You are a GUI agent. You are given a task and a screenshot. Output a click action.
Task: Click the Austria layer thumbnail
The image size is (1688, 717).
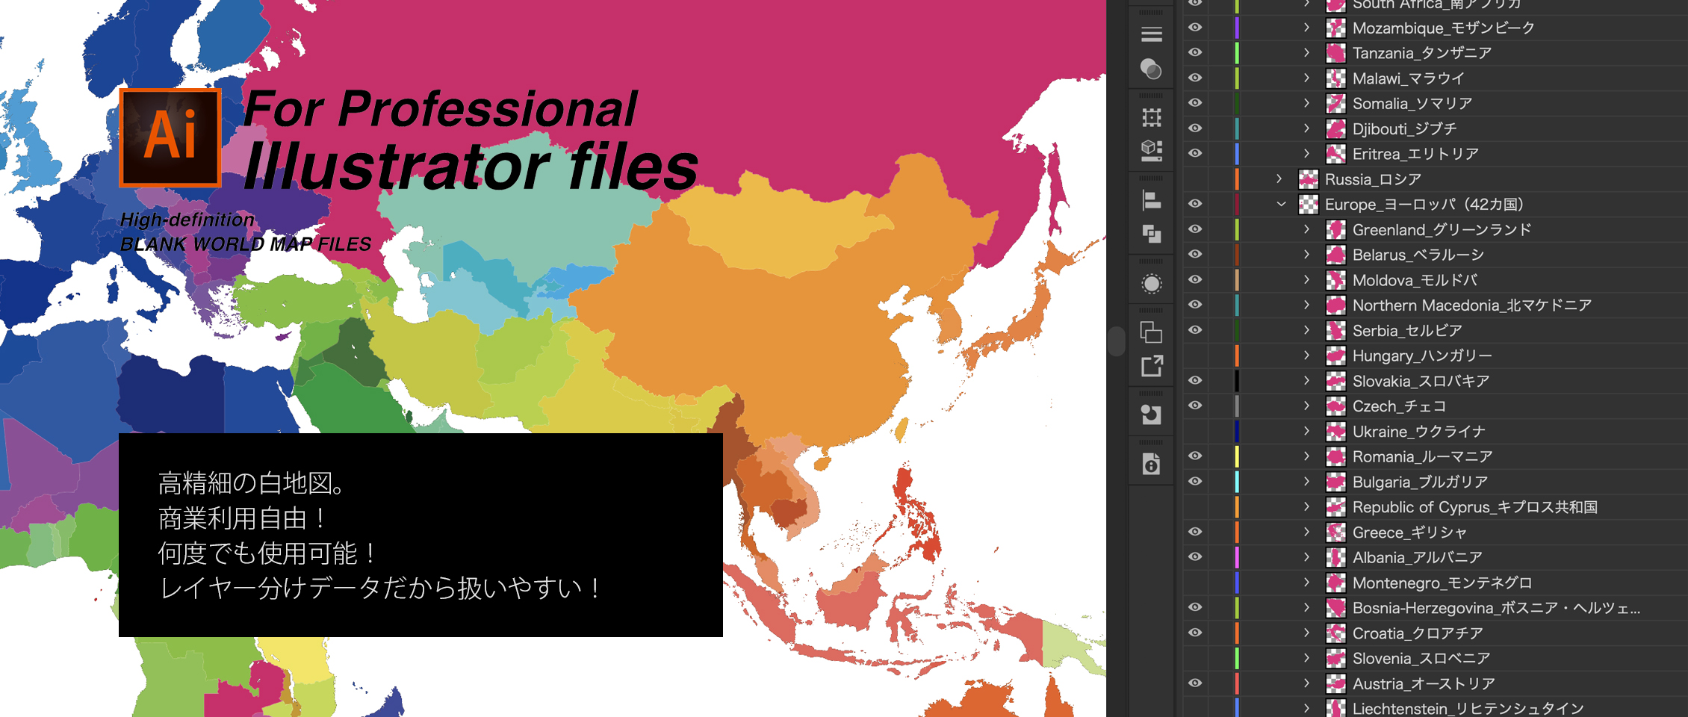click(1335, 684)
